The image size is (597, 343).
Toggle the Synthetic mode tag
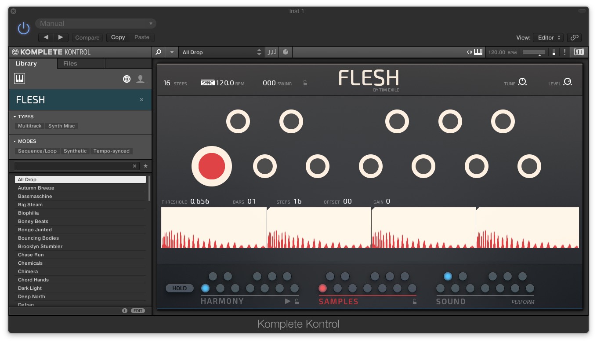tap(75, 151)
